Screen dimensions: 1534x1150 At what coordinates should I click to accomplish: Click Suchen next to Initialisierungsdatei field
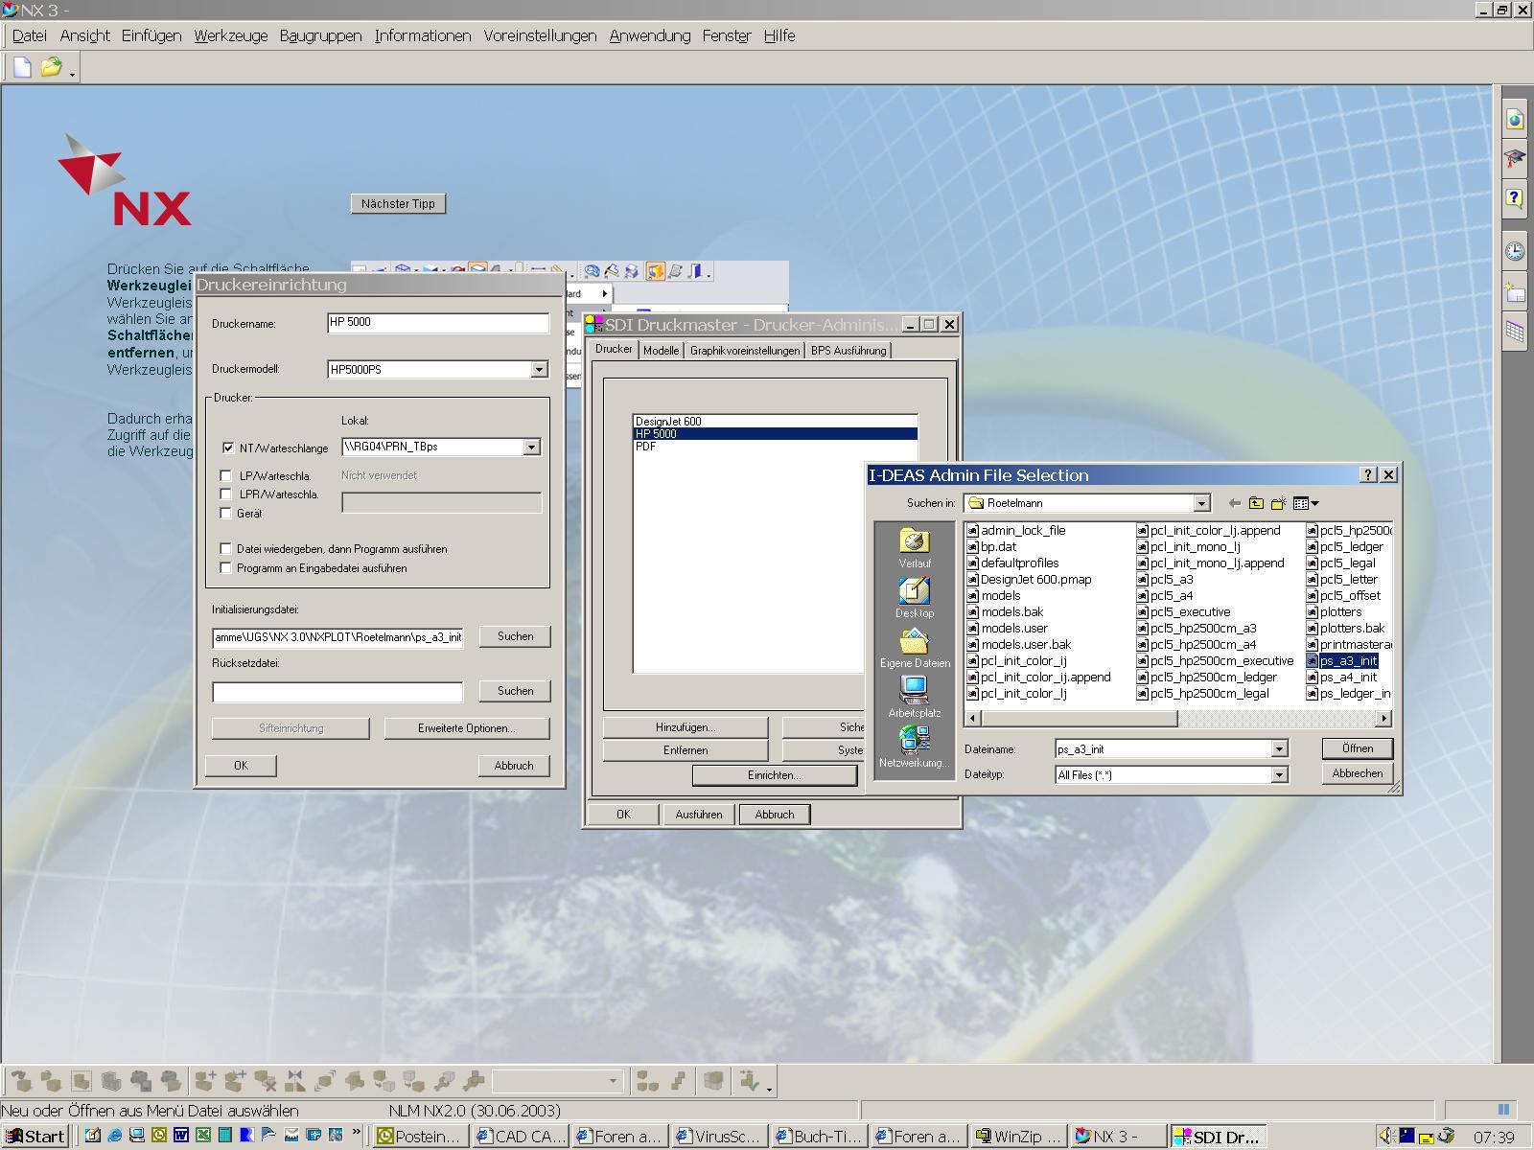[515, 636]
